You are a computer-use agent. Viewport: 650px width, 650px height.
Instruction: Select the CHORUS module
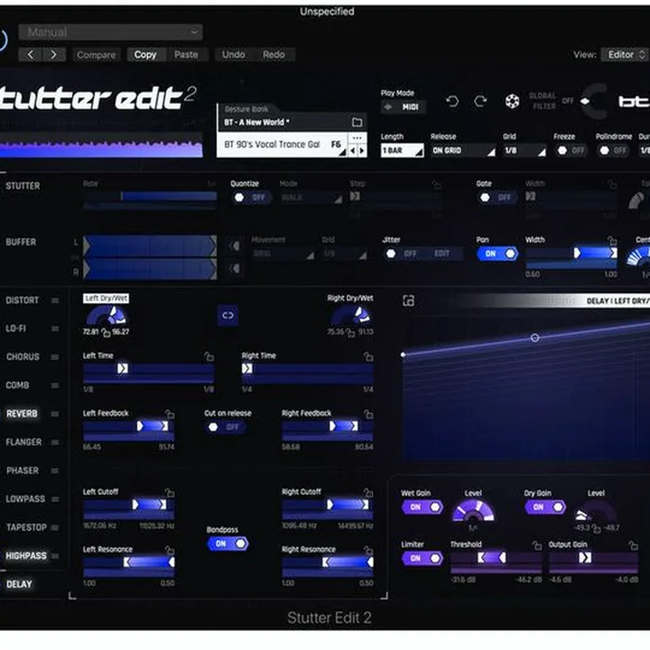pyautogui.click(x=23, y=357)
